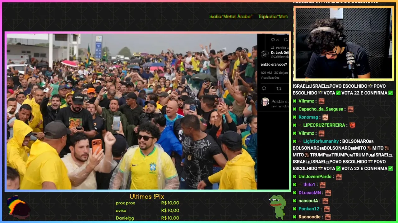Click Kick badge next to Konomag
The width and height of the screenshot is (398, 223).
tap(295, 117)
